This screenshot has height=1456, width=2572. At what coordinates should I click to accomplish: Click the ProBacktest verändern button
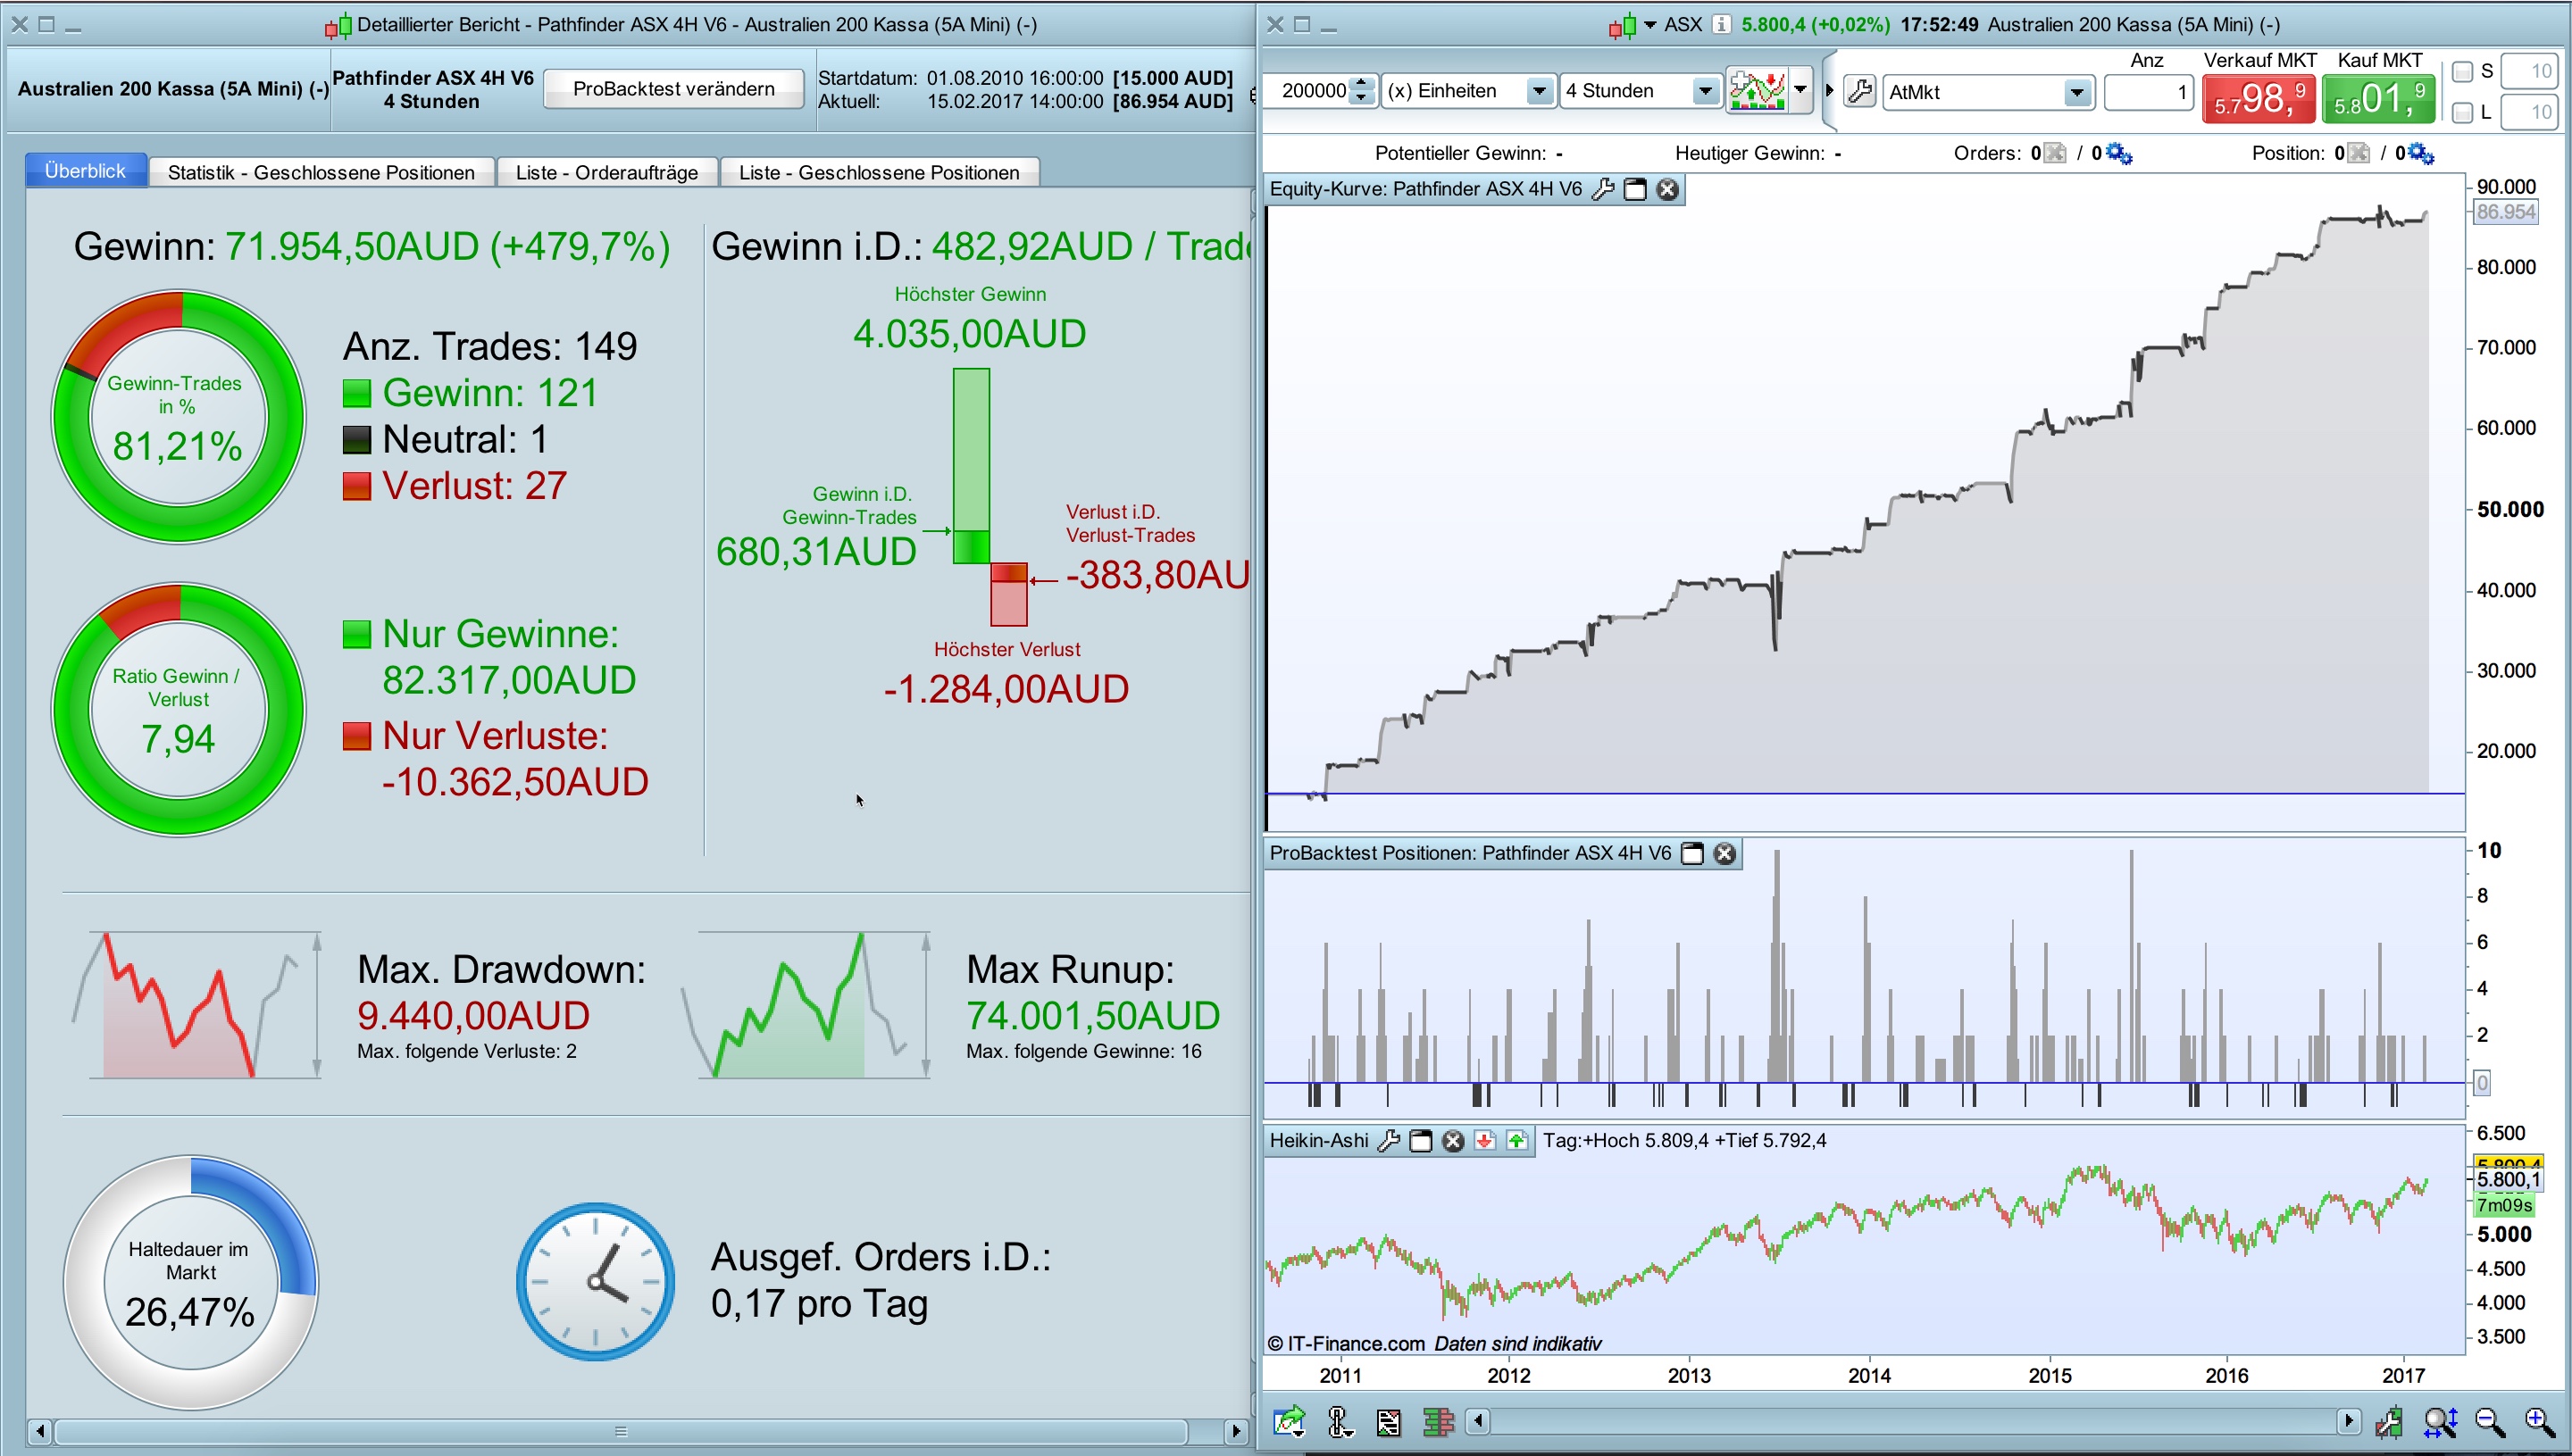pyautogui.click(x=673, y=89)
